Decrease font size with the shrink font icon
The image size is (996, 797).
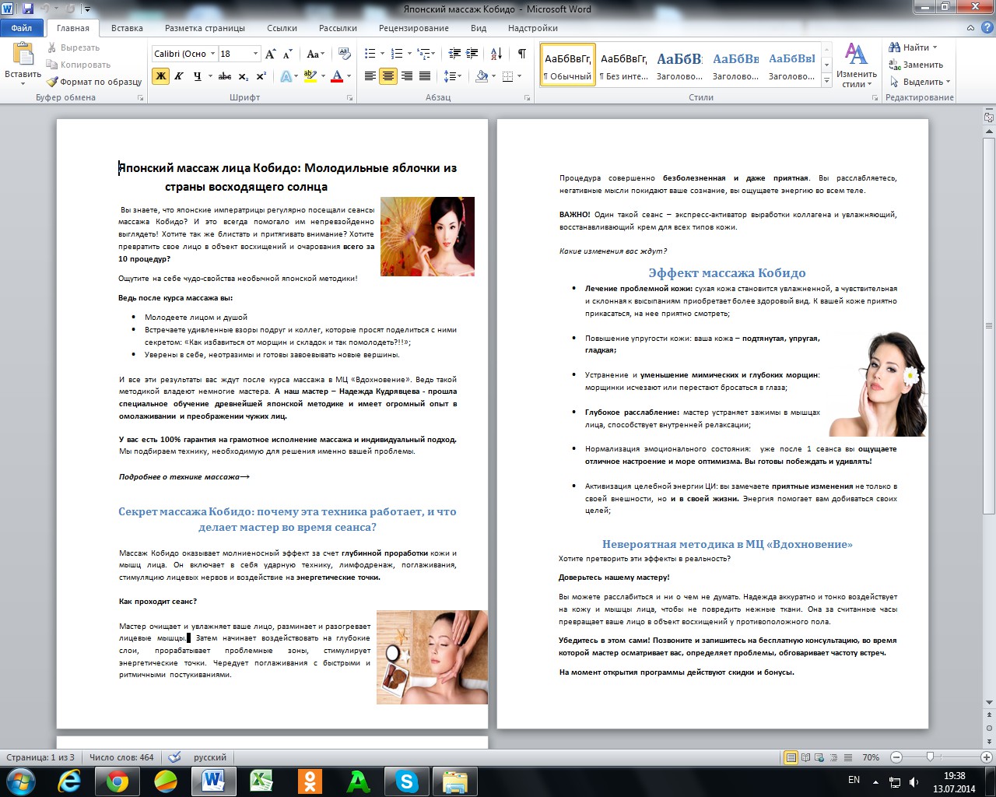[288, 54]
